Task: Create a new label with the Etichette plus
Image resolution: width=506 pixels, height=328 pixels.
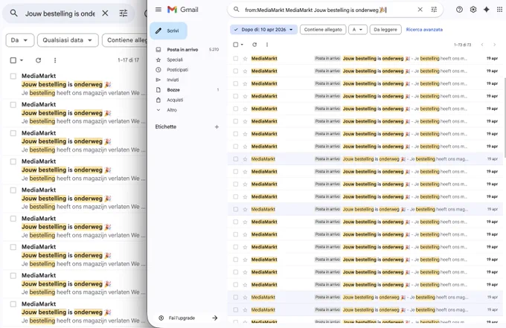Action: click(x=217, y=127)
